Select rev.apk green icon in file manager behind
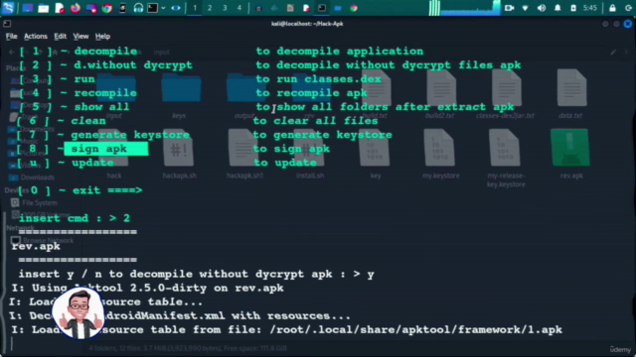Screen dimensions: 636x357 tap(570, 154)
